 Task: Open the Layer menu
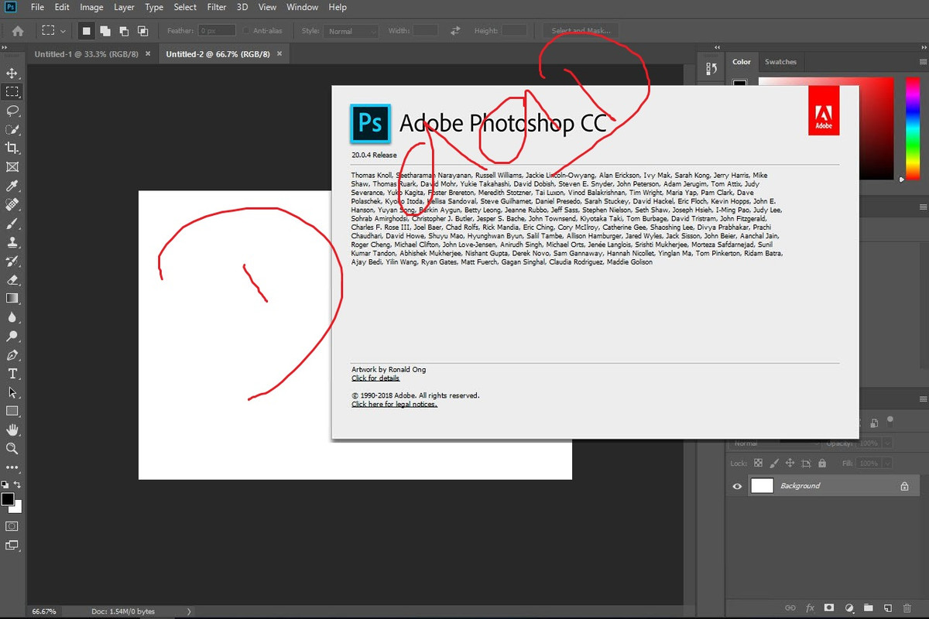point(124,7)
